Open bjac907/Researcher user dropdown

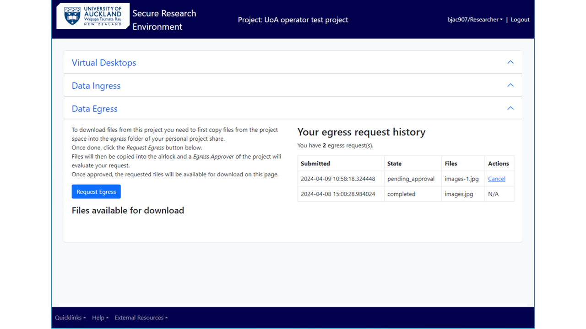[475, 20]
